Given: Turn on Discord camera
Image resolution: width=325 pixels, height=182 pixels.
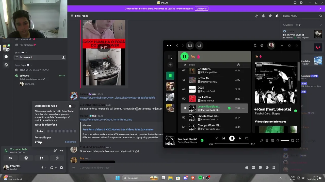Looking at the screenshot, I should click(10, 158).
